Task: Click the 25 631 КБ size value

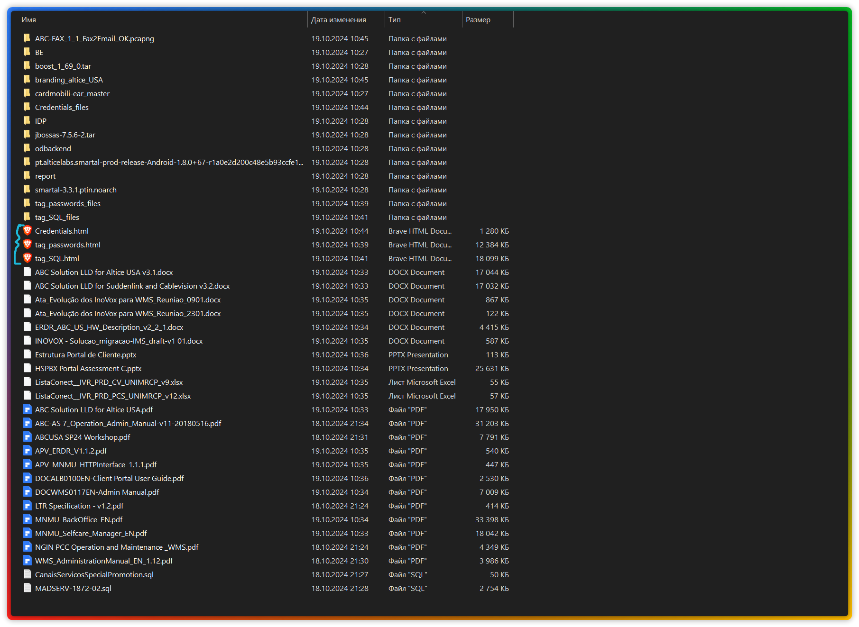Action: point(492,368)
